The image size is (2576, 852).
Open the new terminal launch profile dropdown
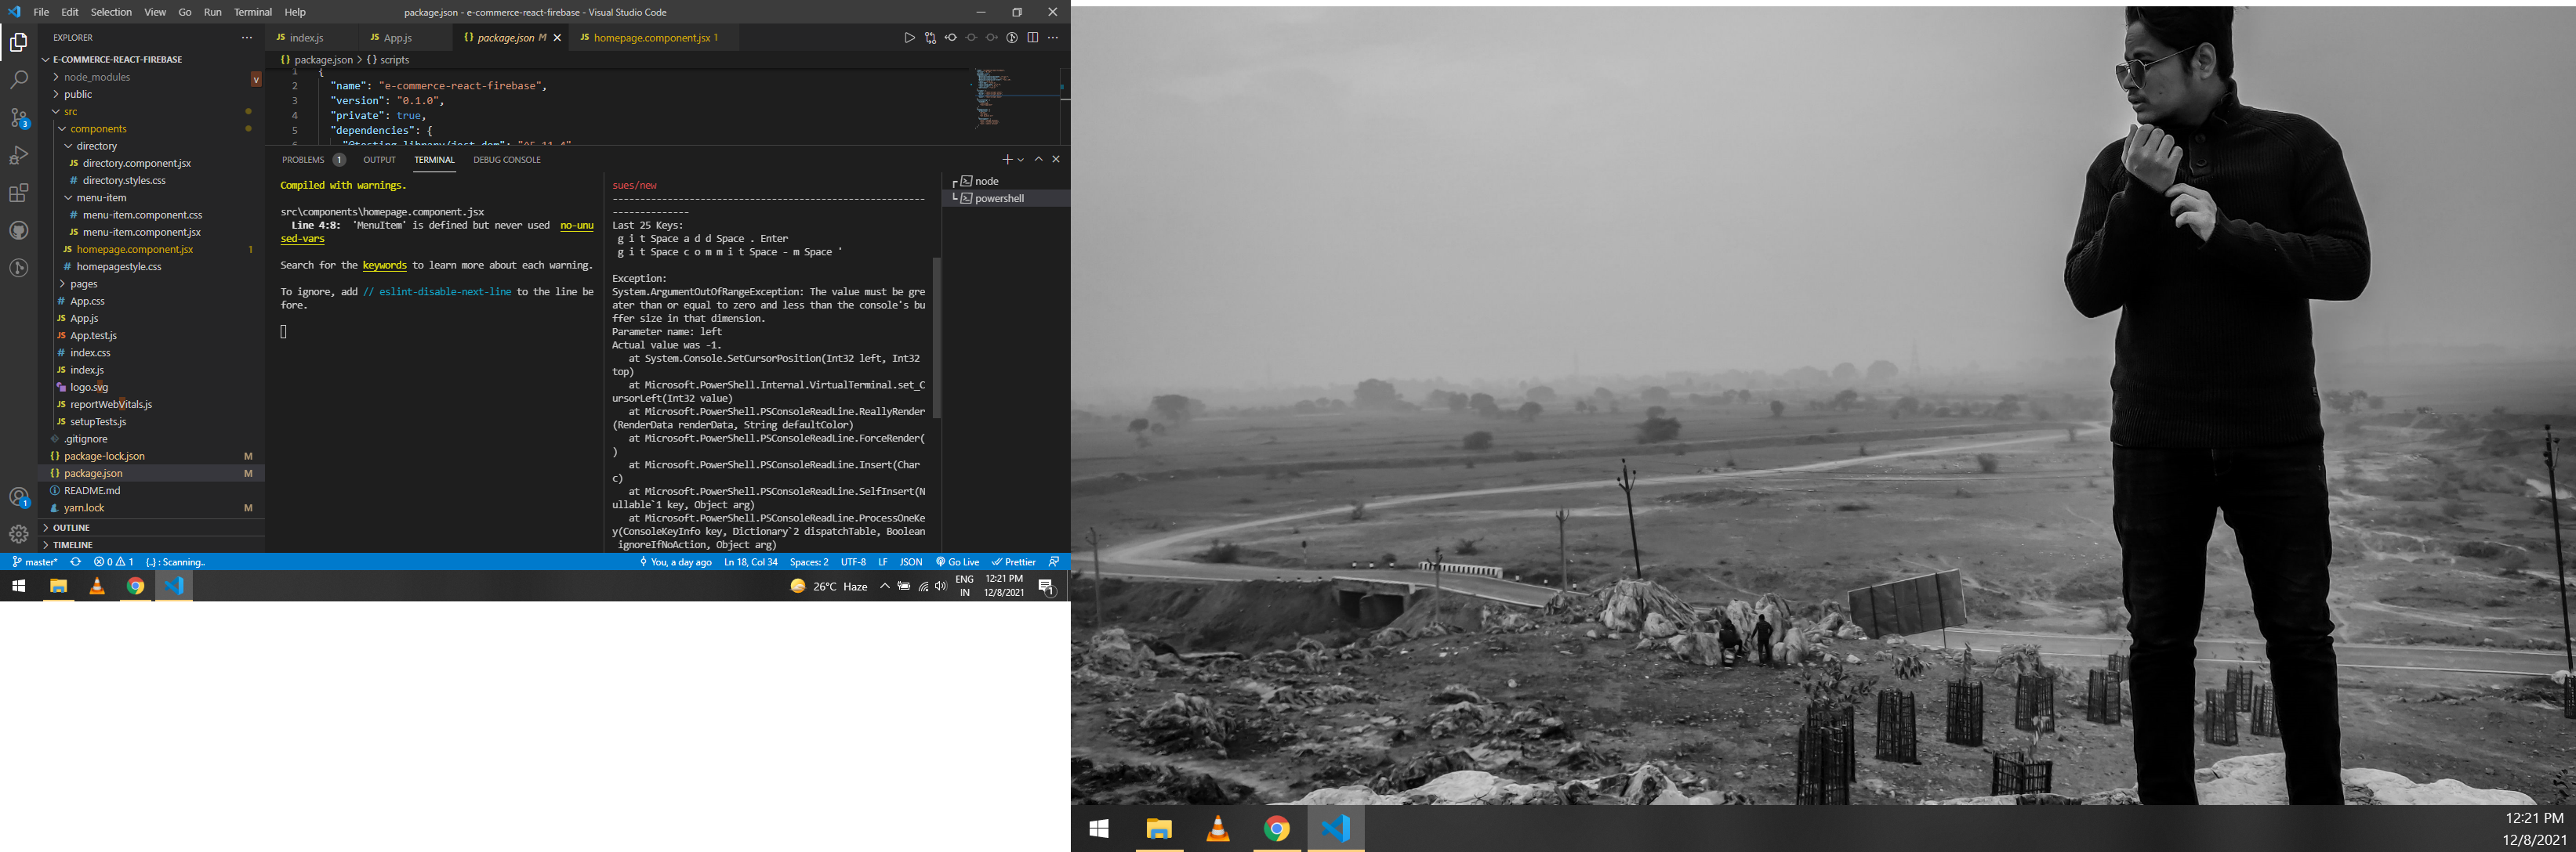[x=1021, y=160]
